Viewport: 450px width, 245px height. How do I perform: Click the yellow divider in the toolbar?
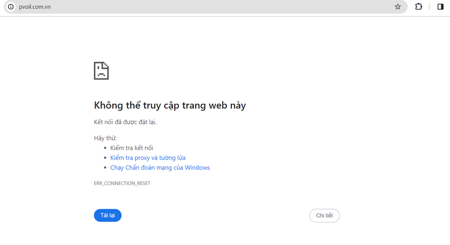click(x=429, y=7)
